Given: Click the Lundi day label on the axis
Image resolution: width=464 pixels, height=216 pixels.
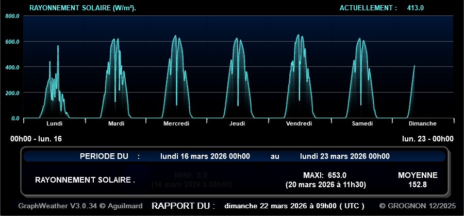Looking at the screenshot, I should [54, 123].
